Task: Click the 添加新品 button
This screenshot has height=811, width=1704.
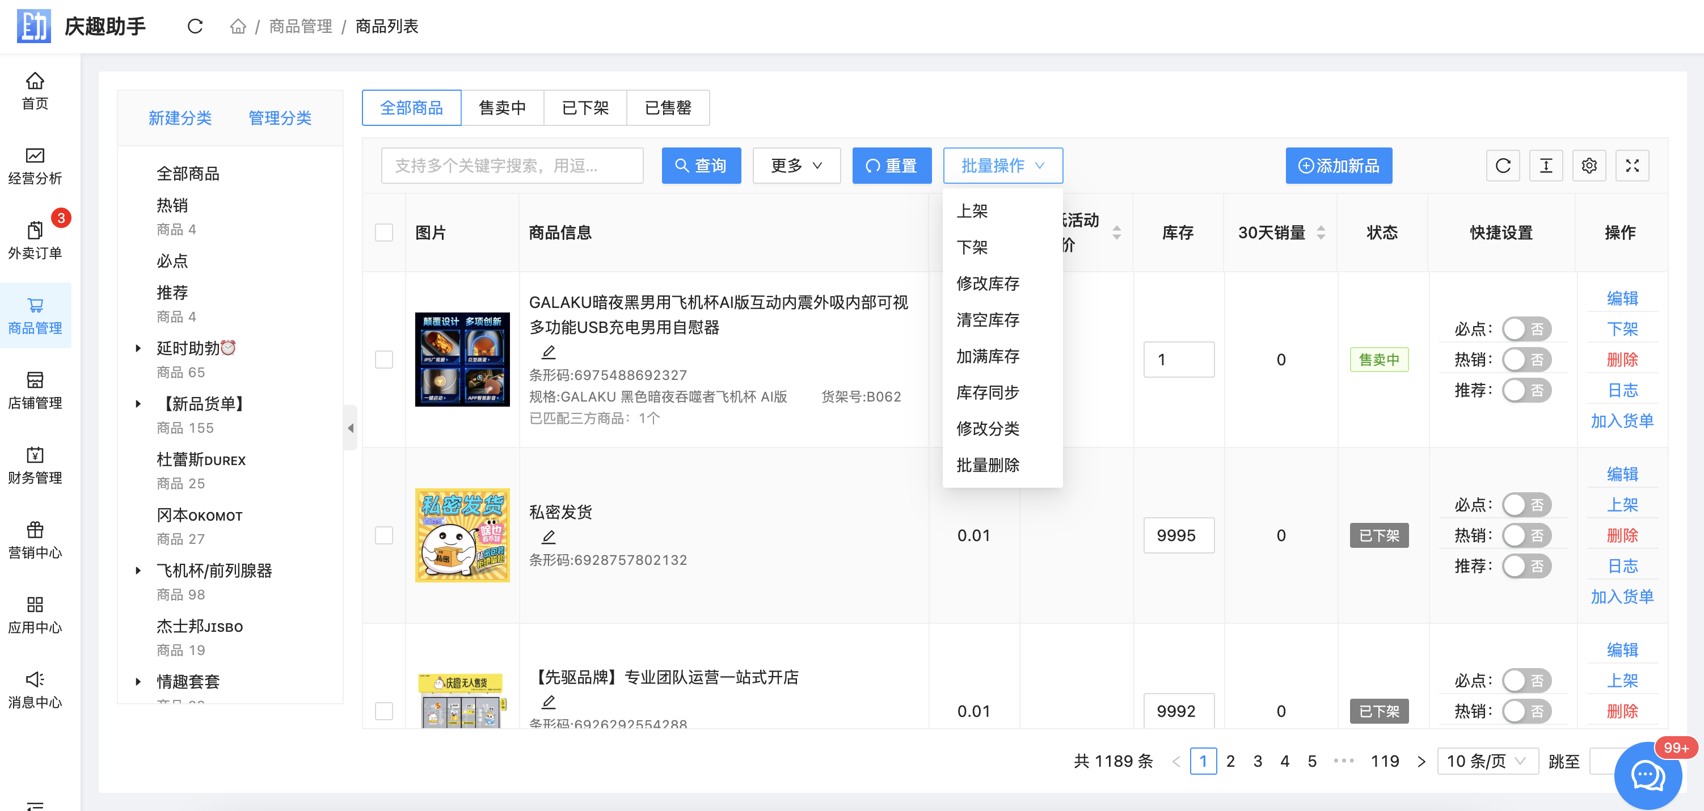Action: [x=1338, y=166]
